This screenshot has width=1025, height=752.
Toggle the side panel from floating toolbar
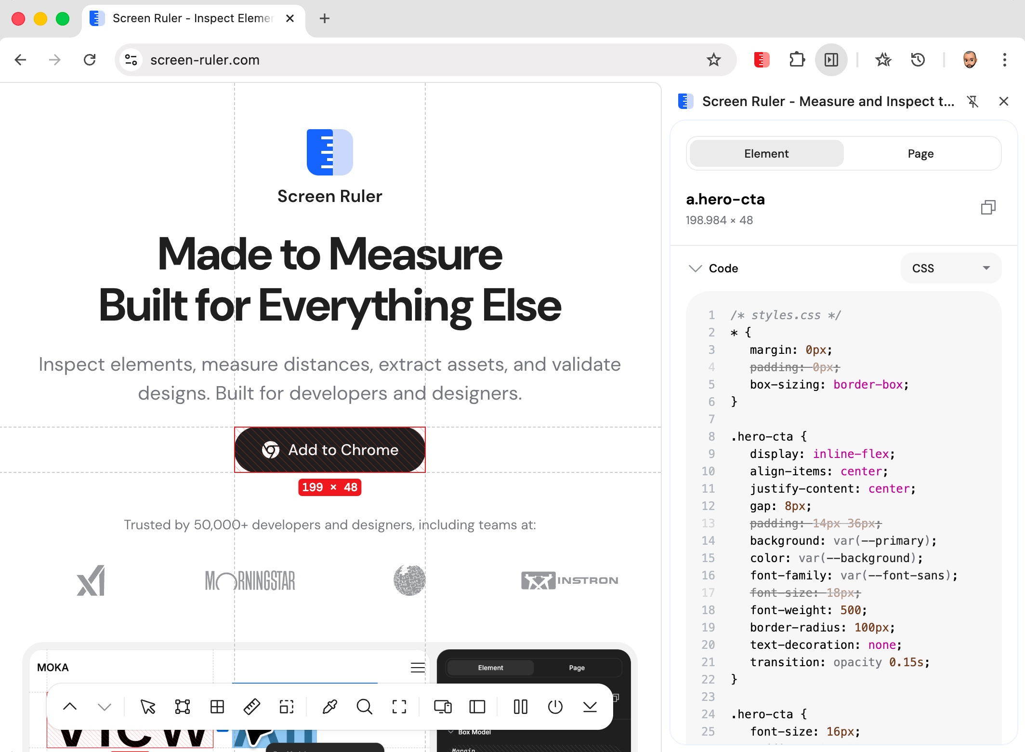(477, 707)
